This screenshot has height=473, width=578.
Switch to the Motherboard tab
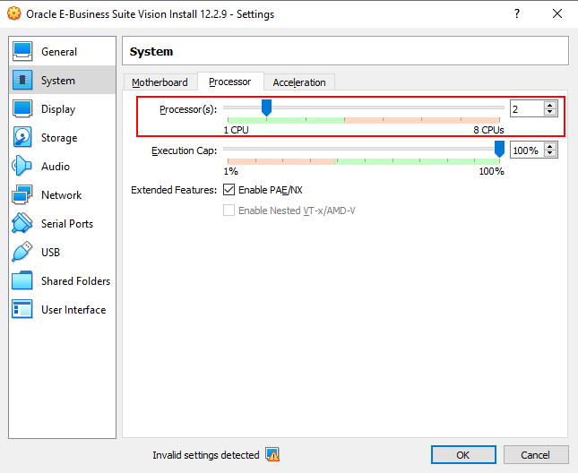(x=160, y=82)
